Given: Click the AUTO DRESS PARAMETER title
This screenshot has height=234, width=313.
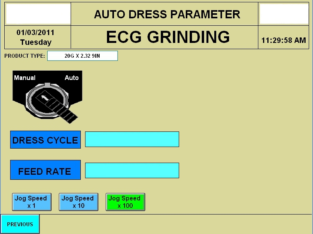Looking at the screenshot, I should coord(167,14).
